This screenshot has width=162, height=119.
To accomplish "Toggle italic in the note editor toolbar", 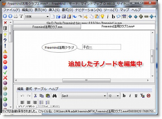I will click(x=130, y=95).
